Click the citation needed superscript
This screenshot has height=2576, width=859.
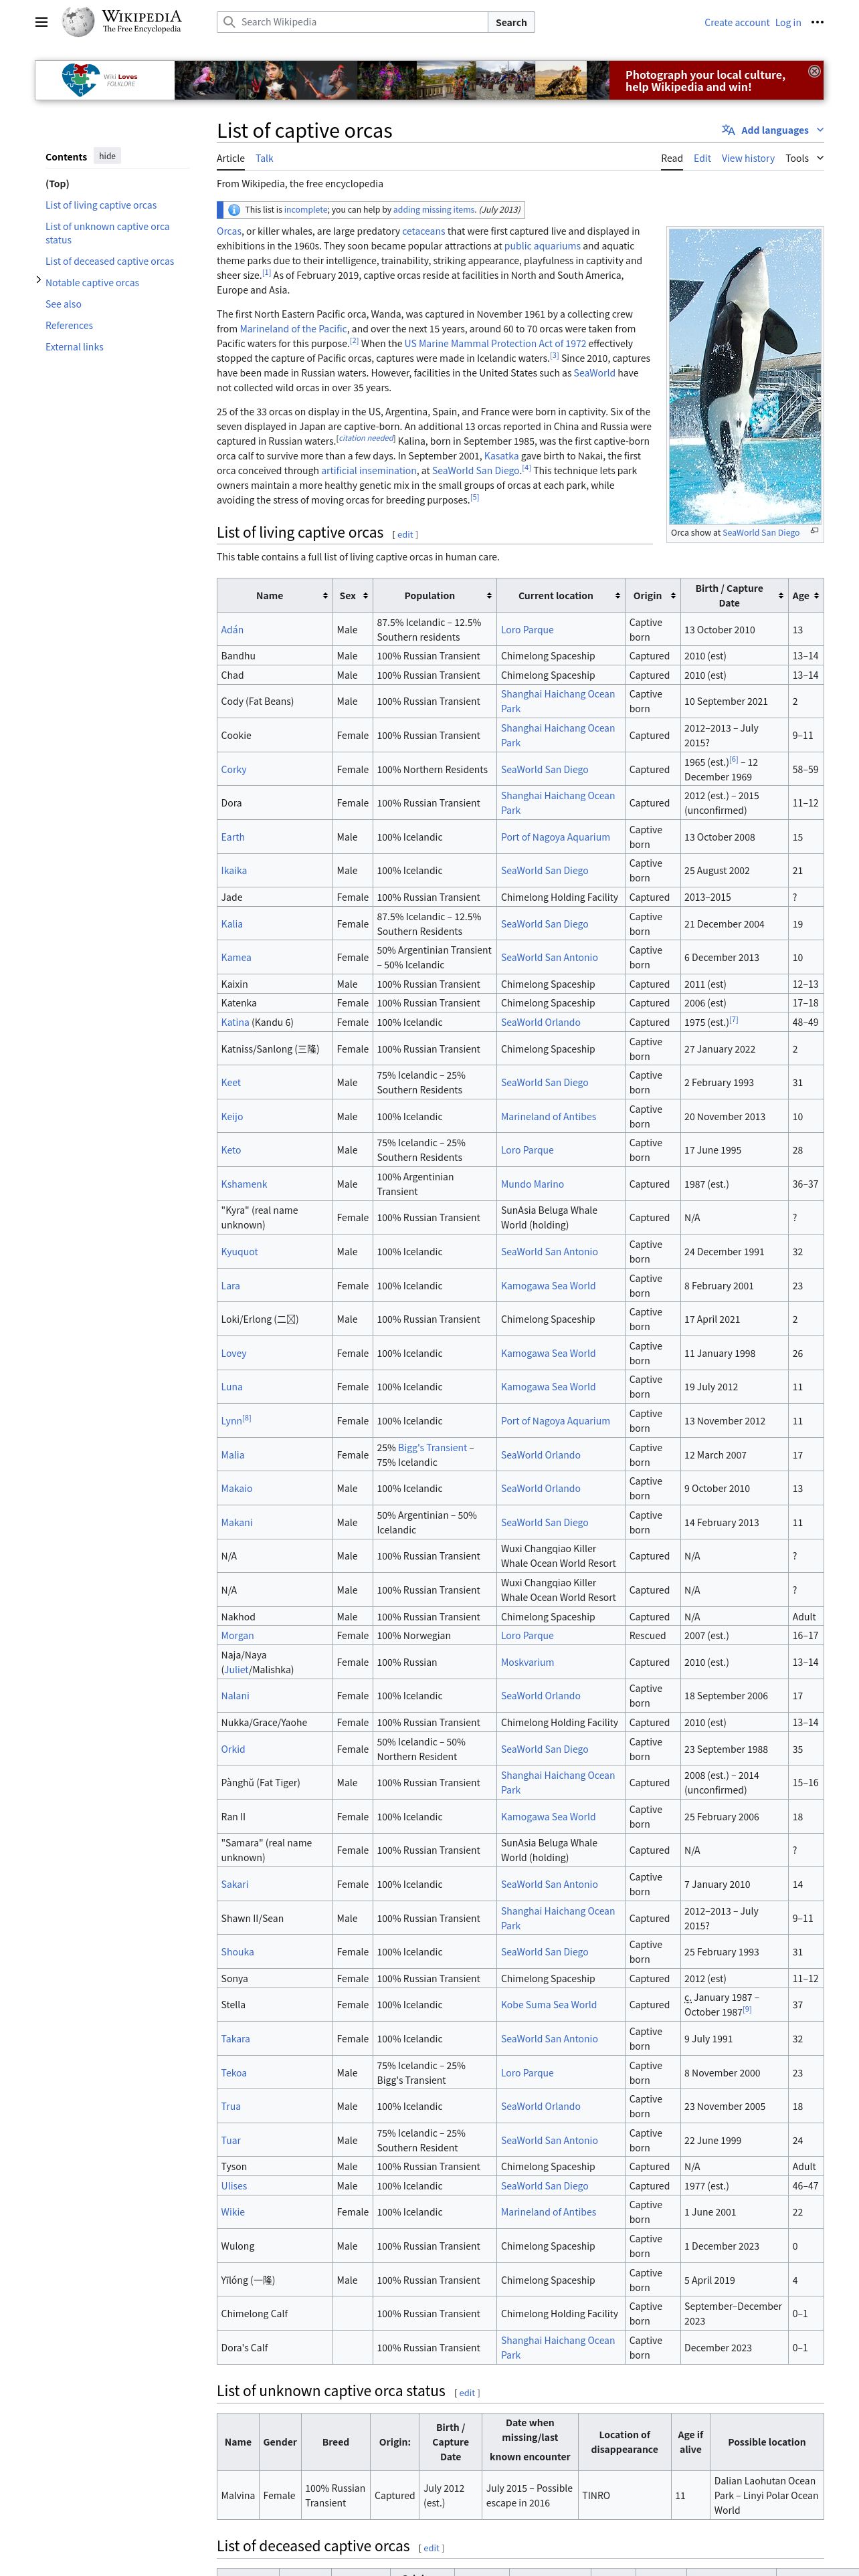click(x=366, y=438)
